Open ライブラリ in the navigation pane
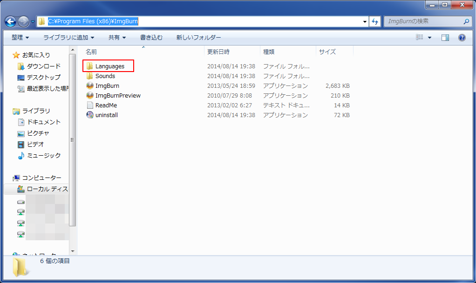 tap(36, 111)
